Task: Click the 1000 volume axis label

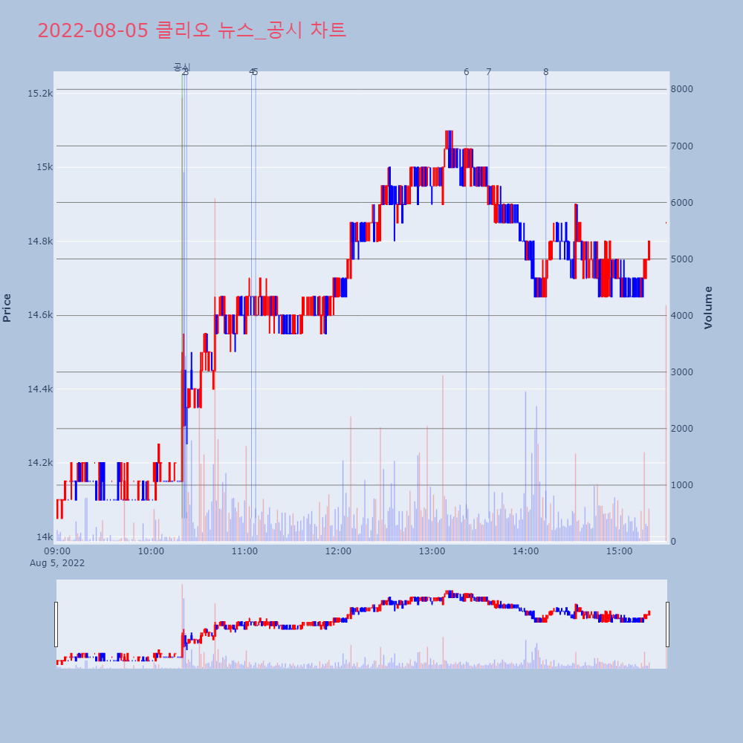Action: click(x=681, y=484)
